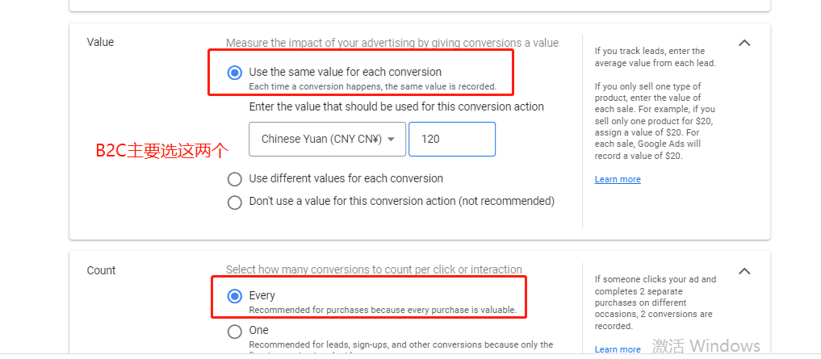
Task: Click "Select how many conversions to count" description
Action: (374, 269)
